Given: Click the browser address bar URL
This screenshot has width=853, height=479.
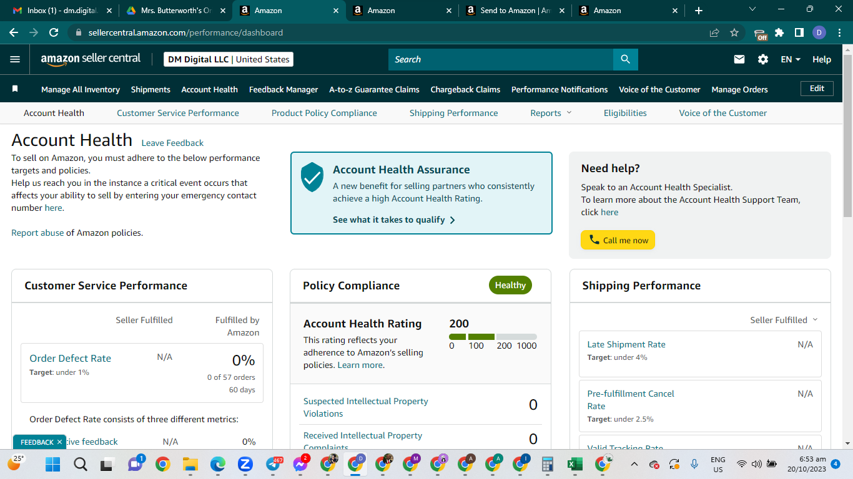Looking at the screenshot, I should point(185,32).
